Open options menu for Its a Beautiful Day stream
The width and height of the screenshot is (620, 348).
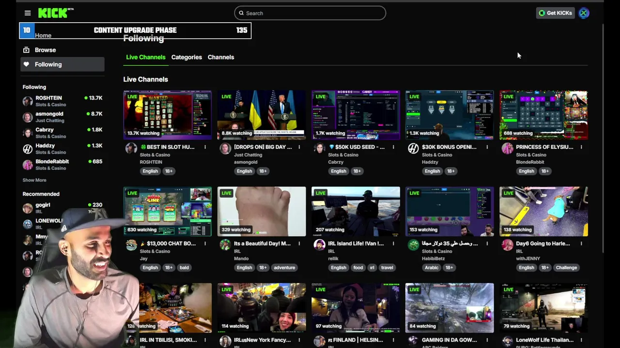click(x=299, y=244)
